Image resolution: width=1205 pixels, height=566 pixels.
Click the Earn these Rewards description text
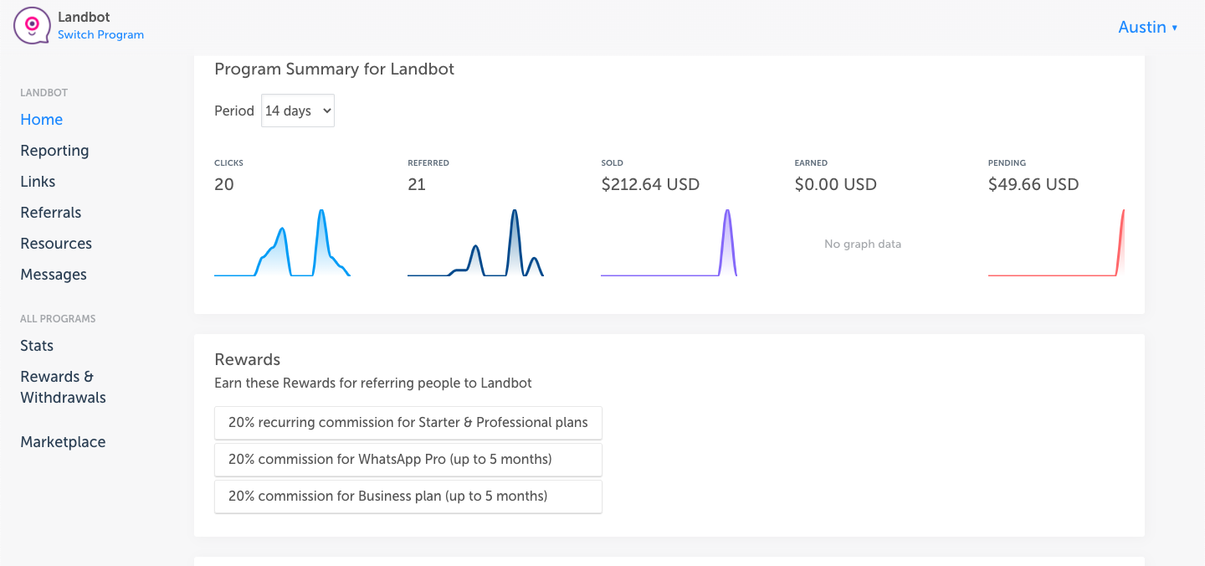[x=373, y=383]
